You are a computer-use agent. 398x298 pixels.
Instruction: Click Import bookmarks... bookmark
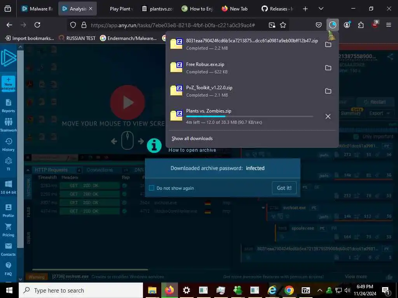click(x=30, y=38)
